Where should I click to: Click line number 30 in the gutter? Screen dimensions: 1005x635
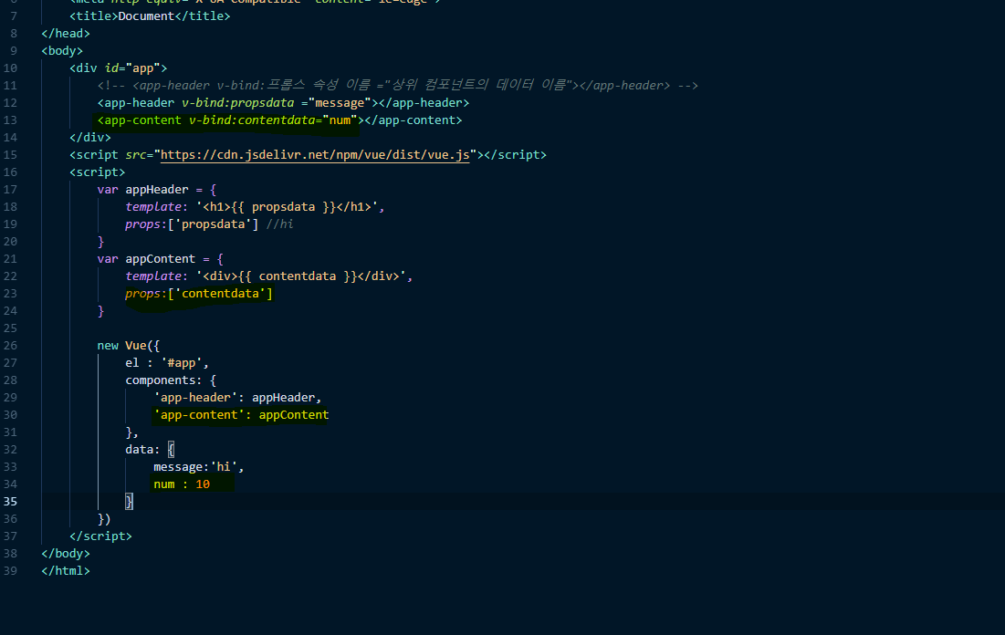pos(10,415)
